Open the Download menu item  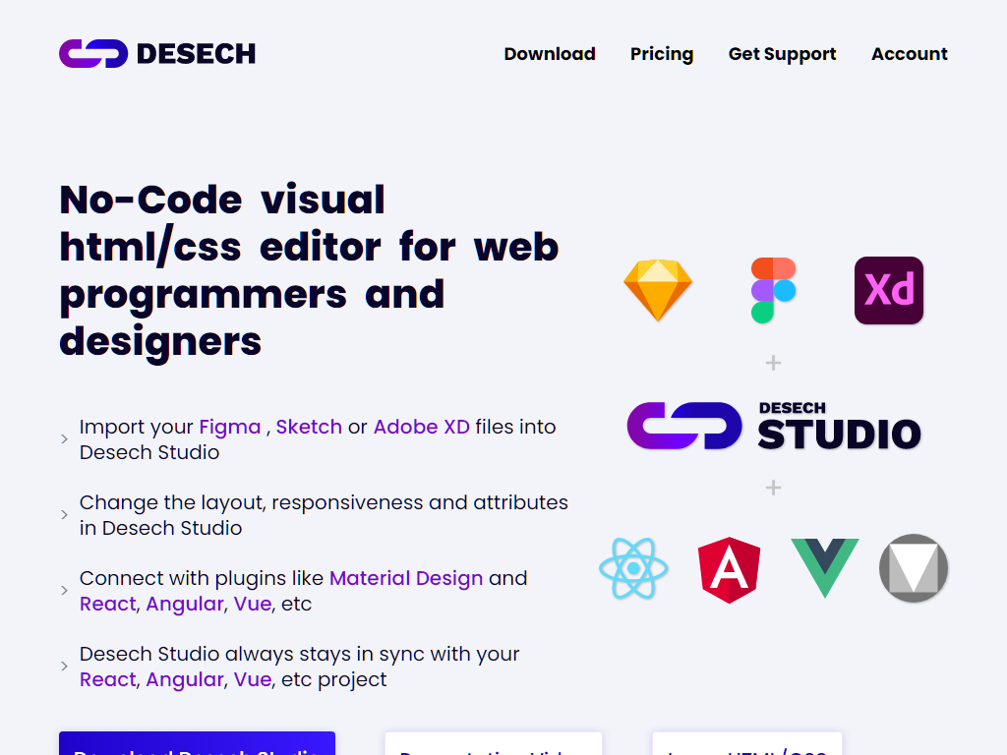pos(550,54)
